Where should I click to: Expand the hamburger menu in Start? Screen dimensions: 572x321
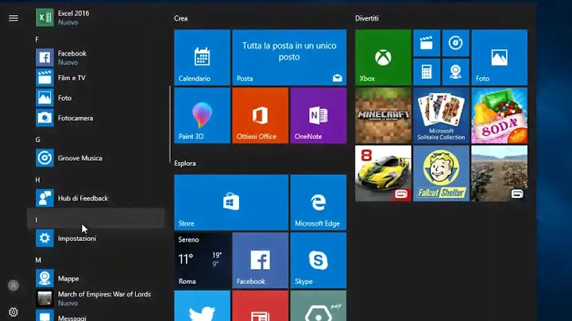14,18
